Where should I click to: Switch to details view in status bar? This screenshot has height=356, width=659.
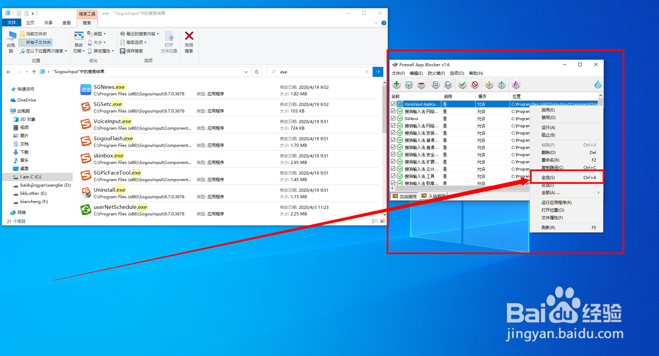[375, 221]
